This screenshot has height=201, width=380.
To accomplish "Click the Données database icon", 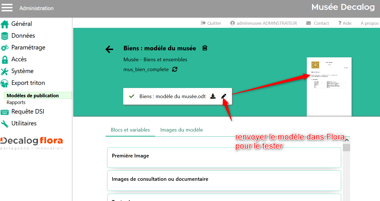I will pyautogui.click(x=5, y=36).
